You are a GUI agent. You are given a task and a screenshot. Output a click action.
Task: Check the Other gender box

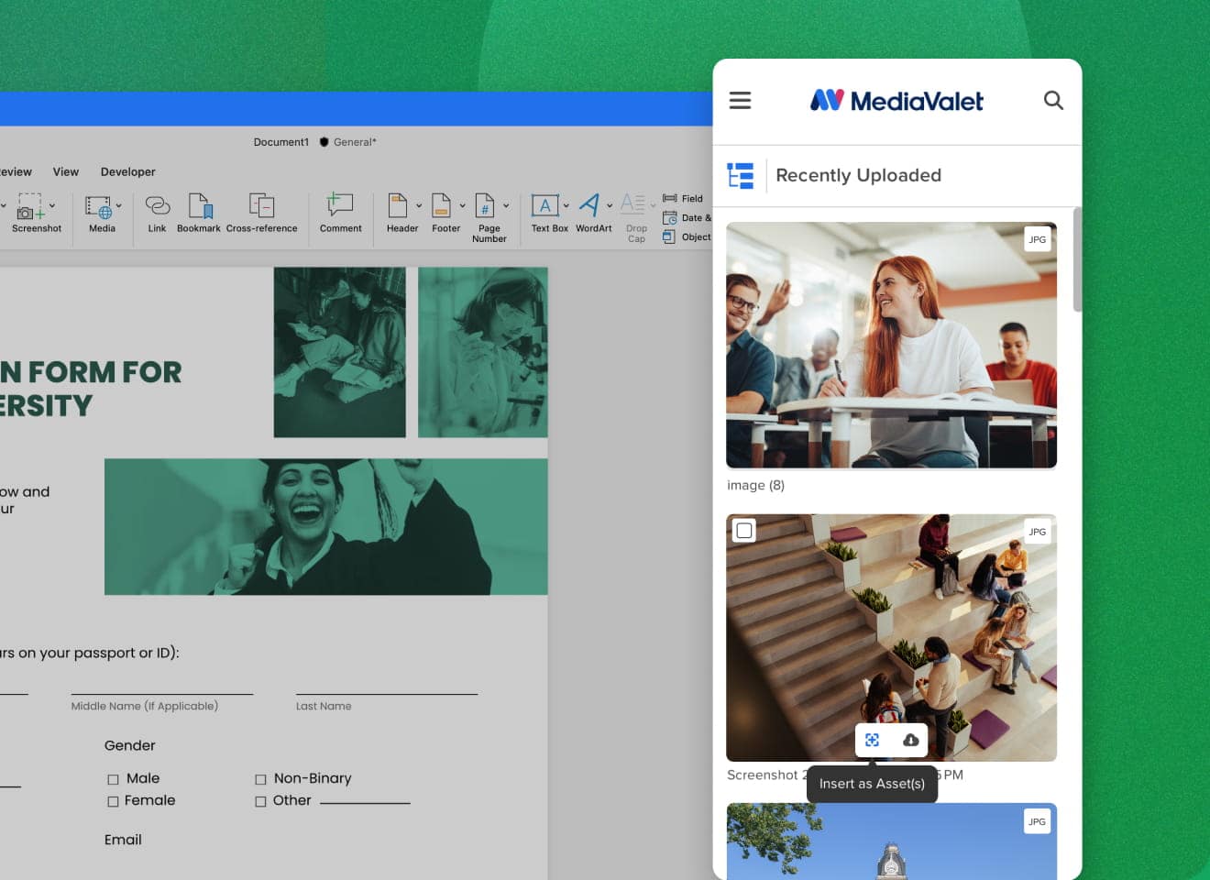tap(260, 801)
